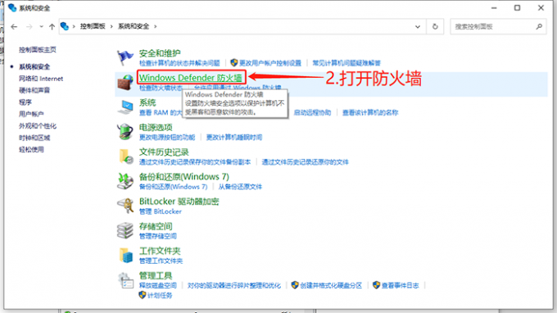Screen dimensions: 557x313
Task: Expand chevron after 系统和安全 breadcrumb
Action: [x=156, y=26]
